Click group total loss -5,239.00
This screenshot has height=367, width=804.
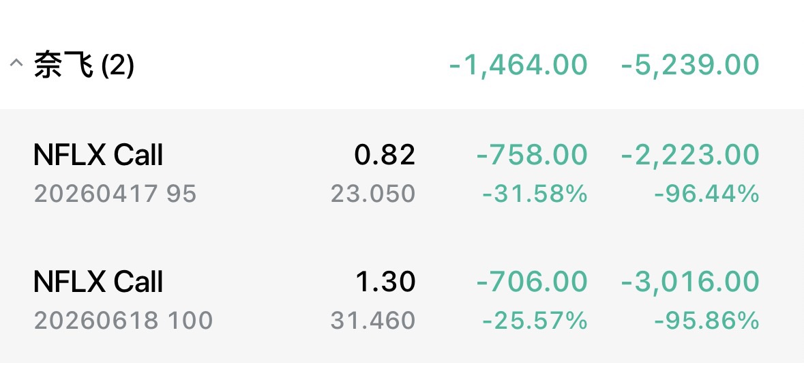point(690,65)
